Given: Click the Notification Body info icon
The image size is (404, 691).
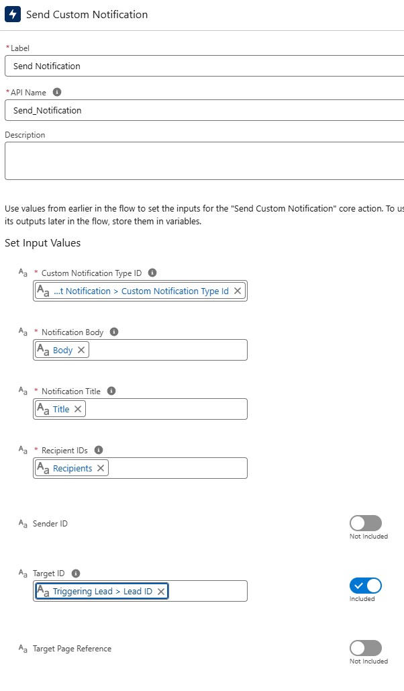Looking at the screenshot, I should tap(114, 332).
